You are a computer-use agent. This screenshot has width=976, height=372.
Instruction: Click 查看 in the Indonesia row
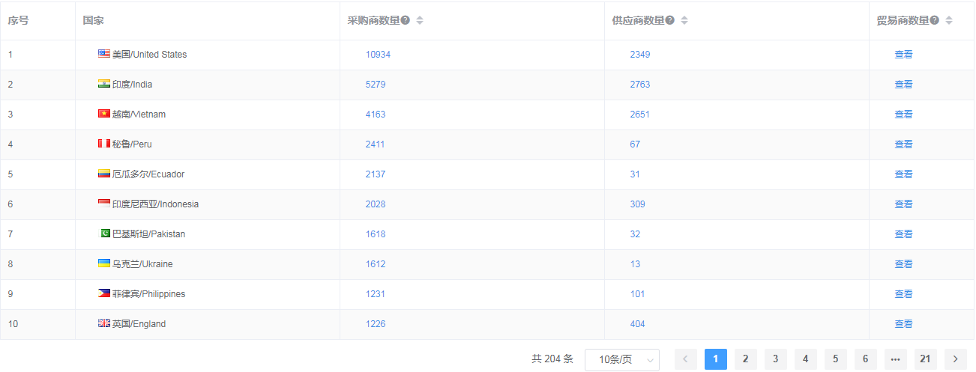tap(903, 204)
